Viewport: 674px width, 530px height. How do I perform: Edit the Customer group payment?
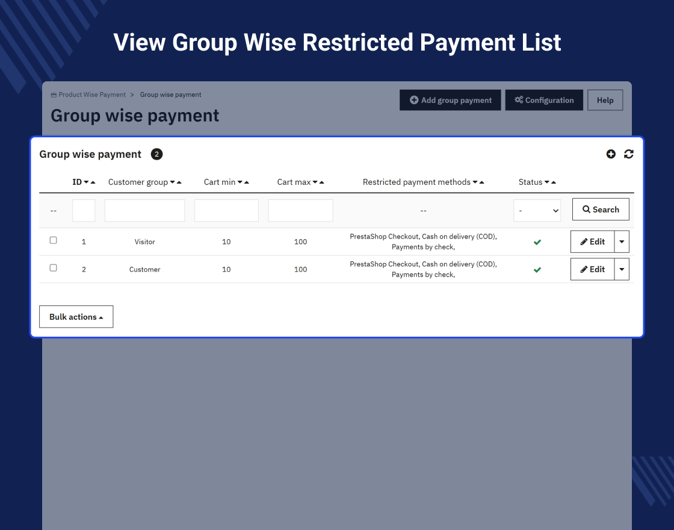592,269
